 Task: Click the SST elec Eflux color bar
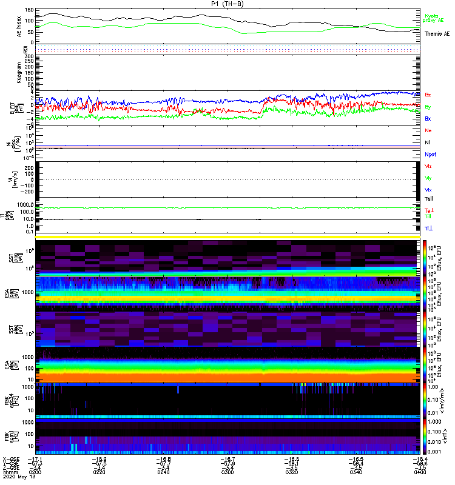(x=425, y=329)
